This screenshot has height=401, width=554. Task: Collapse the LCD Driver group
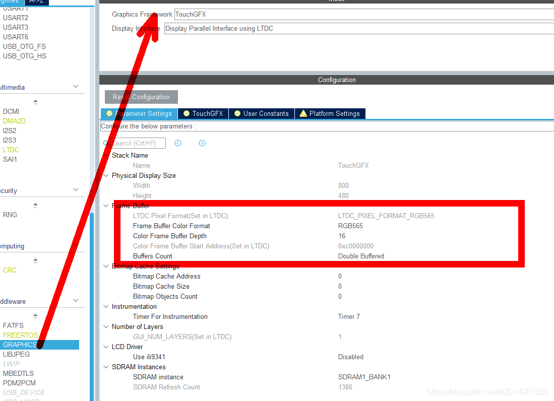pyautogui.click(x=106, y=347)
